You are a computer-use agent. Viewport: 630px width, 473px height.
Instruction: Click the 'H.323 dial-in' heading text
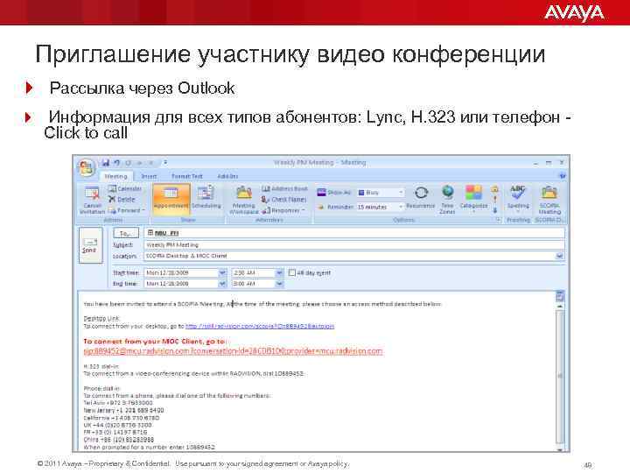coord(101,366)
